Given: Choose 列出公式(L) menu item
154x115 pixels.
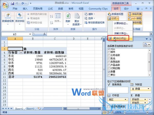Looking at the screenshot, I should coord(120,38).
